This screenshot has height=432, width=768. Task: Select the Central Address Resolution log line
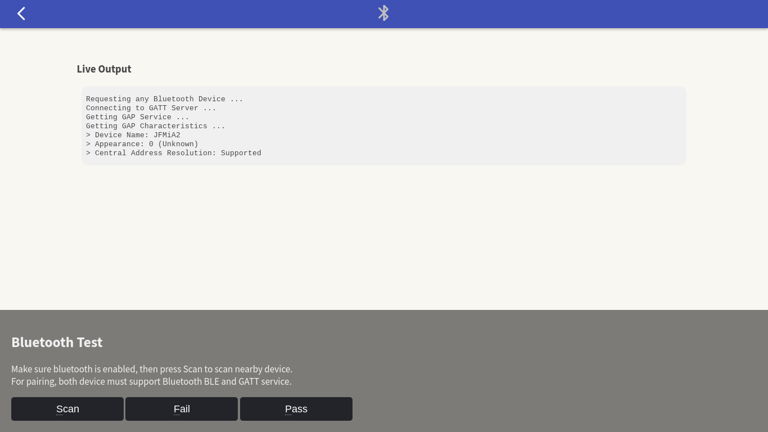(x=173, y=153)
